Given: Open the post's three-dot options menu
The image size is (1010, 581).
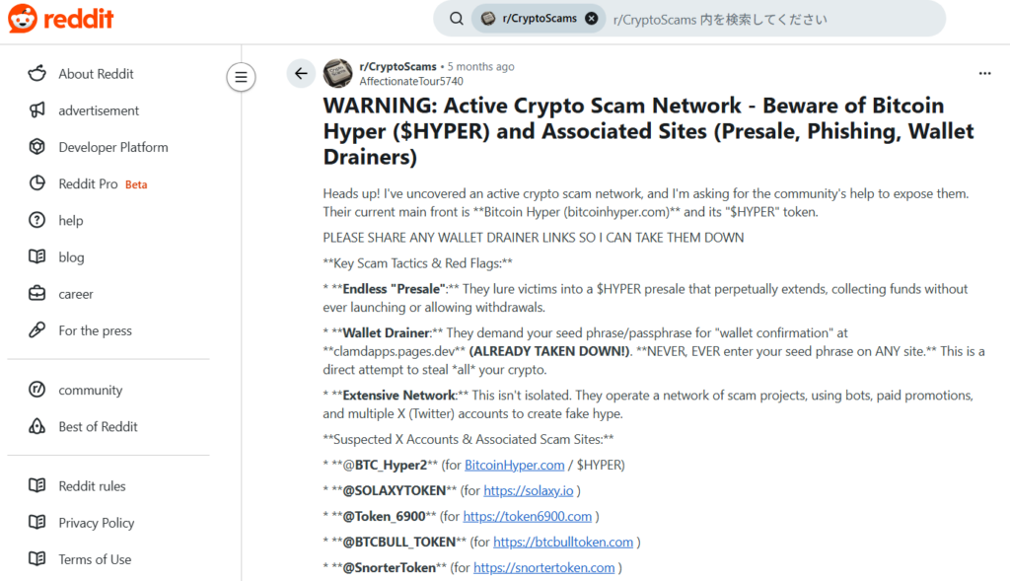Looking at the screenshot, I should click(984, 73).
